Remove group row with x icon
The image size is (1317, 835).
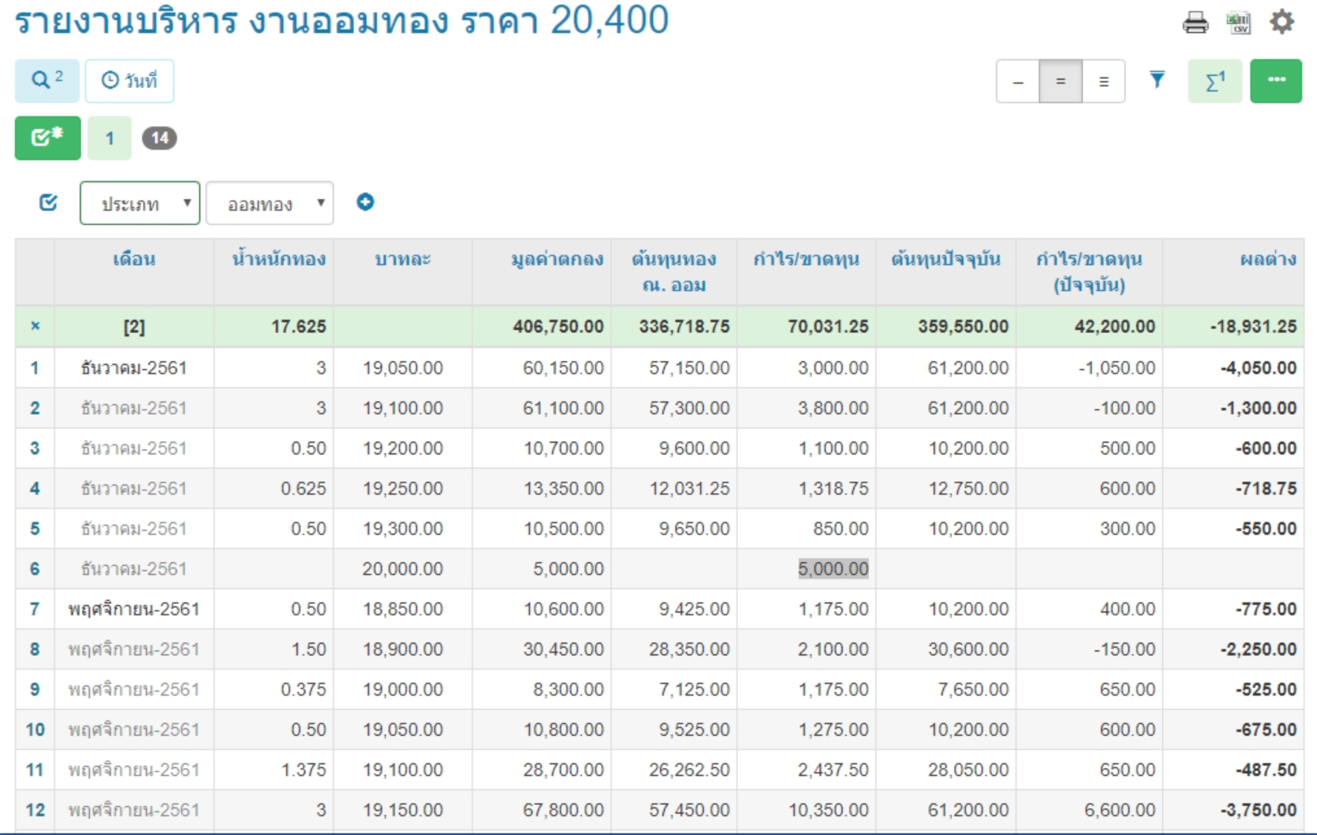(35, 326)
